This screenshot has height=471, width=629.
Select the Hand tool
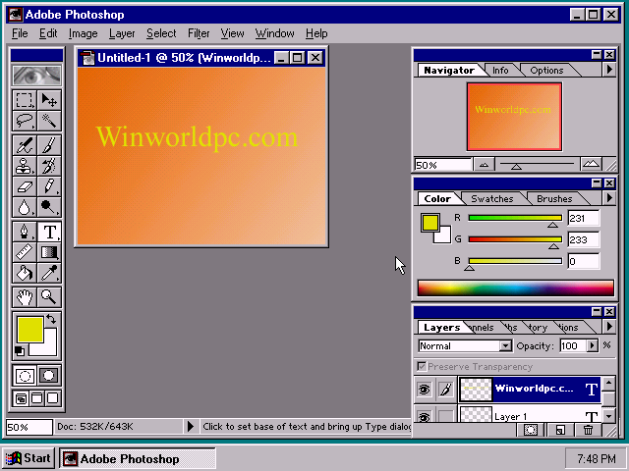tap(25, 297)
